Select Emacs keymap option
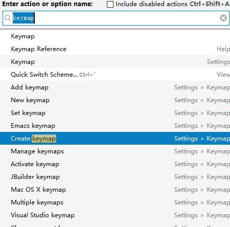 (x=115, y=126)
